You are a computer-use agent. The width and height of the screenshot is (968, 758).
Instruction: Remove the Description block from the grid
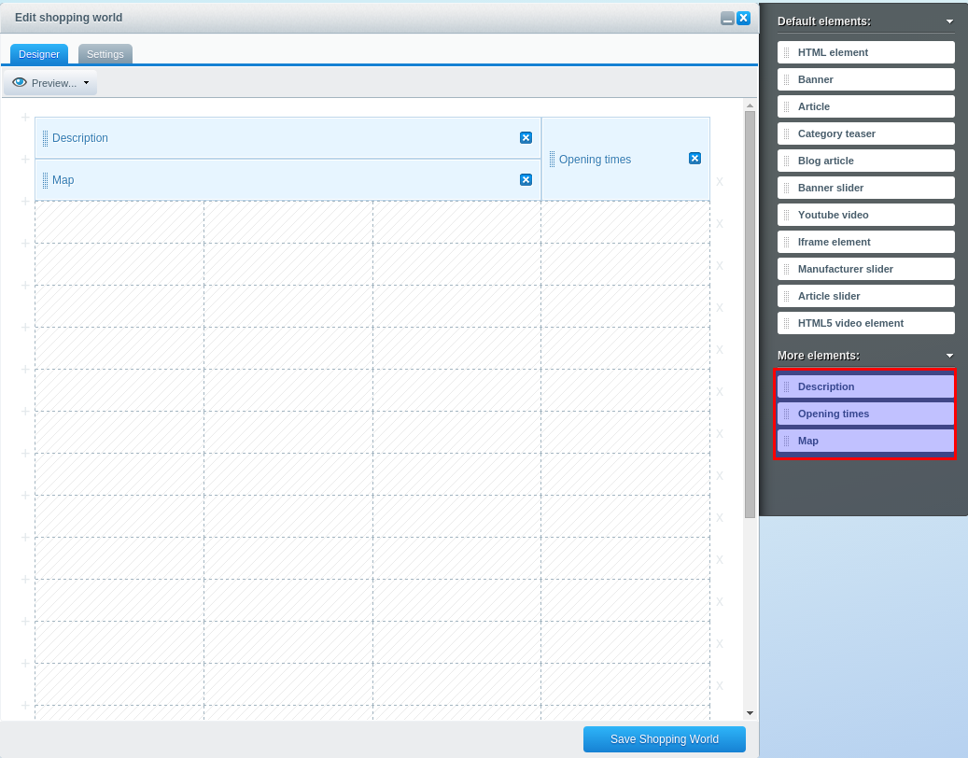[x=526, y=138]
